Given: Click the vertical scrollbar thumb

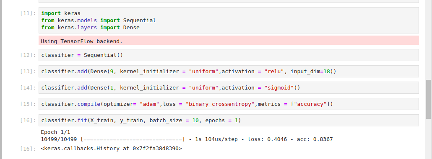Looking at the screenshot, I should (x=428, y=100).
